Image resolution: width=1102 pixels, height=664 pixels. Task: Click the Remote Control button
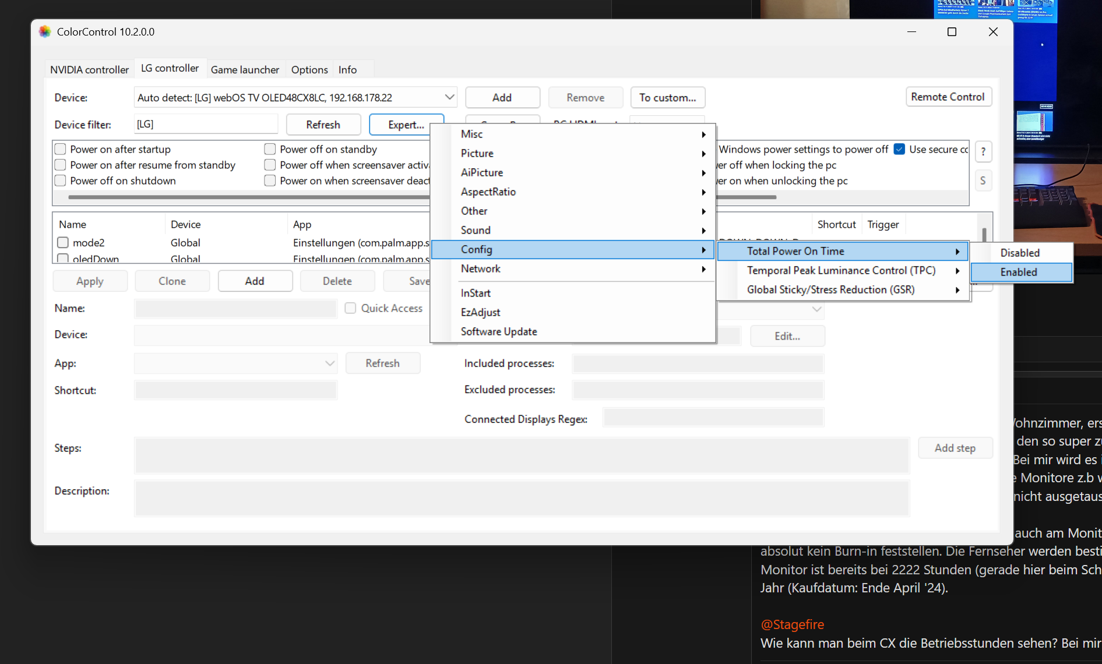click(948, 96)
